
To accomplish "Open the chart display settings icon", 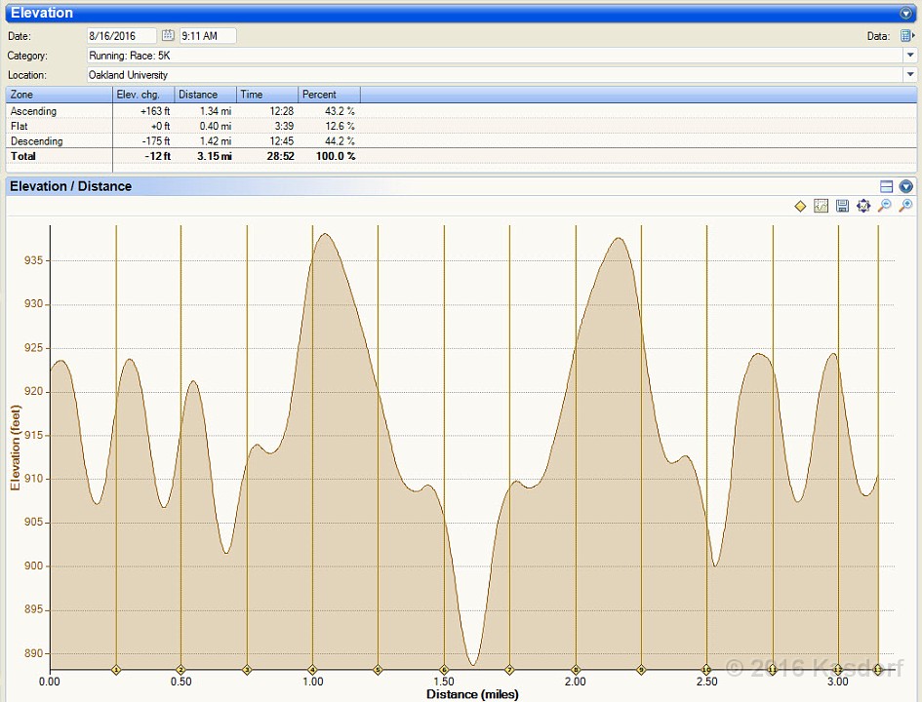I will [821, 206].
